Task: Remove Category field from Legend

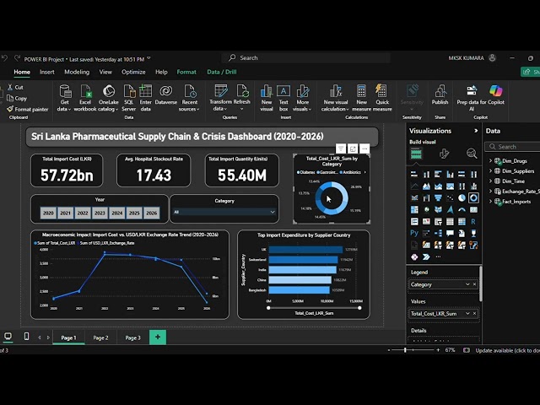Action: [474, 284]
